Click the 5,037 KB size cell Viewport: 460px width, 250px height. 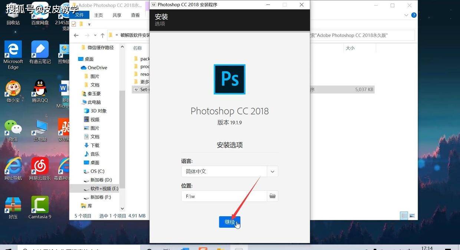364,89
